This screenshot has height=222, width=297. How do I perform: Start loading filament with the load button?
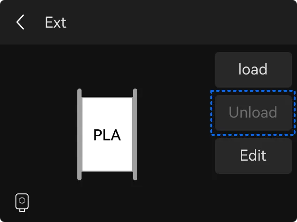pyautogui.click(x=253, y=70)
